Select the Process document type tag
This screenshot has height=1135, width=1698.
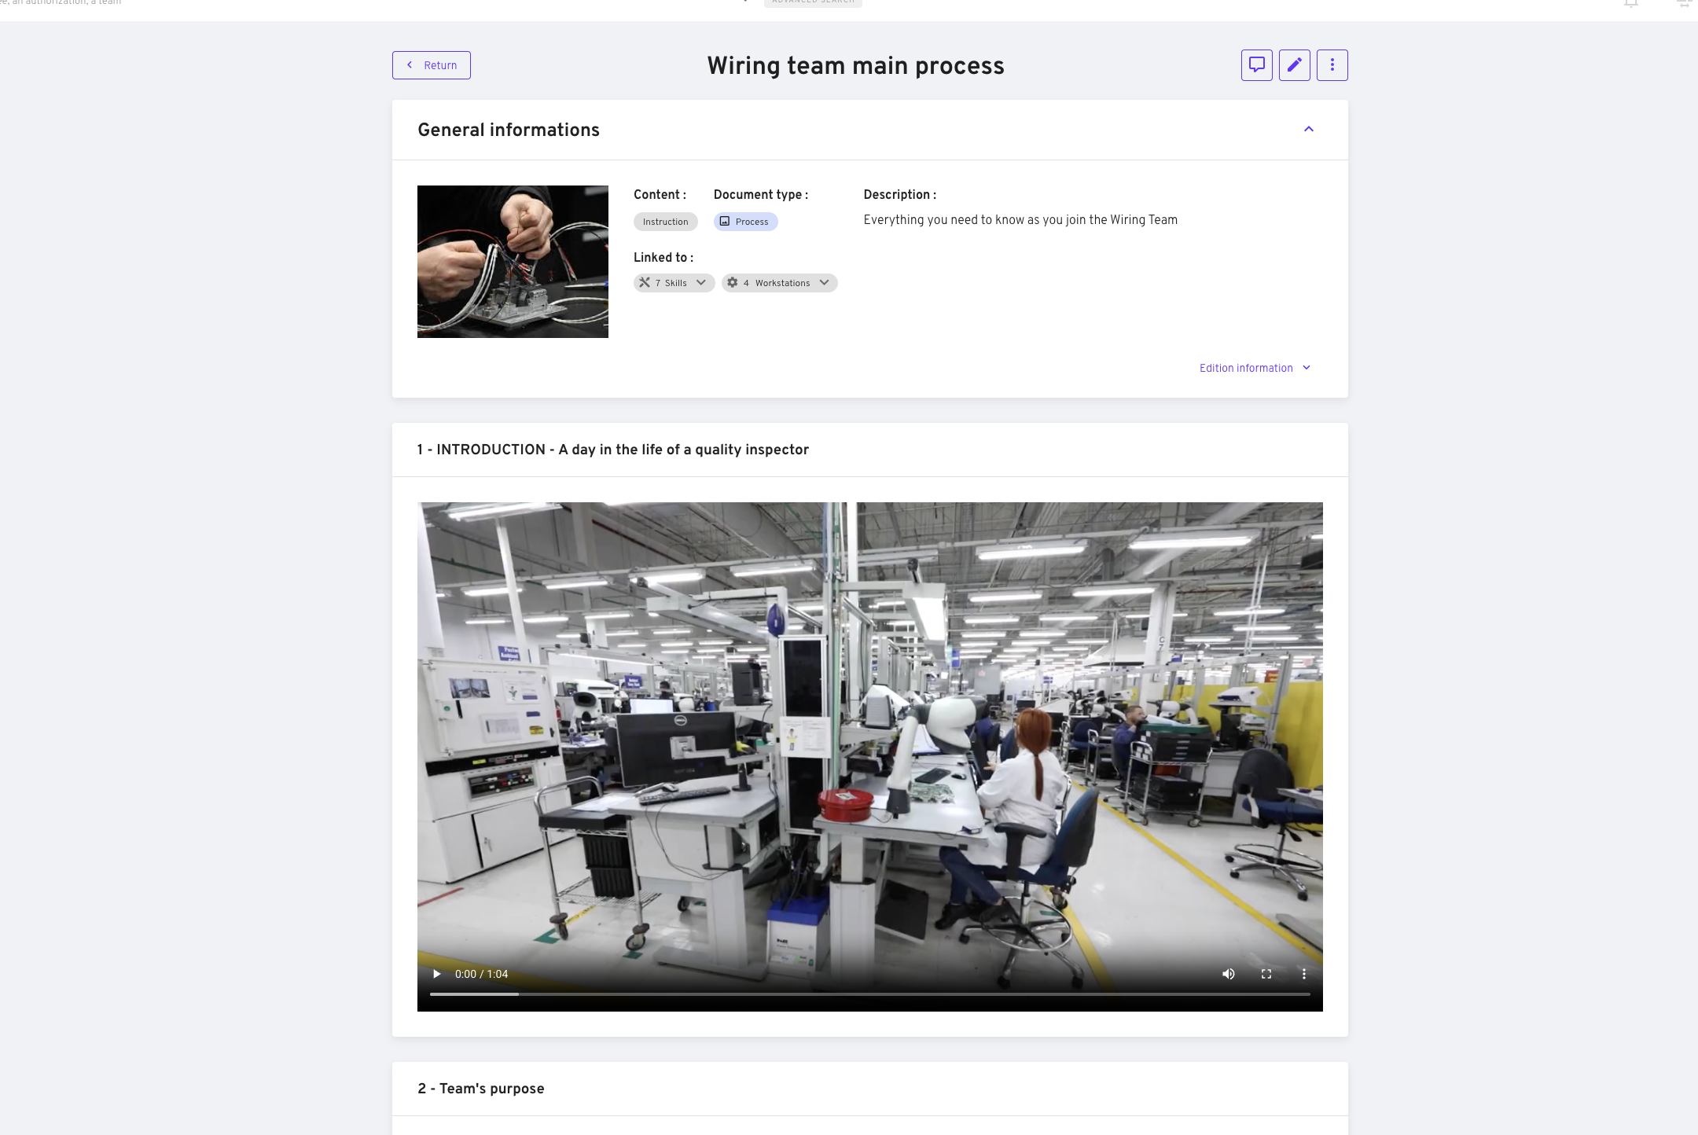click(x=745, y=222)
